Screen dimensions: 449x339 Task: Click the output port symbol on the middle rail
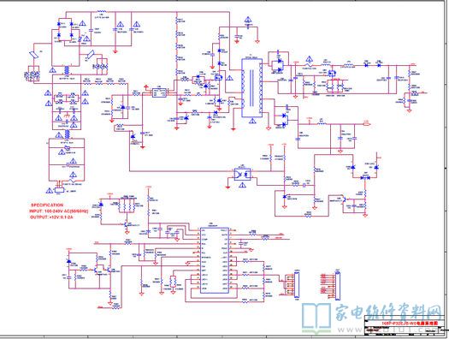click(x=367, y=124)
